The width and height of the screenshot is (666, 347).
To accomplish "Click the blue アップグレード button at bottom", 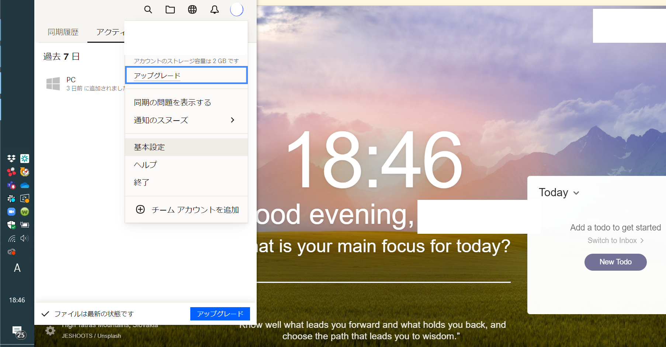I will point(220,314).
